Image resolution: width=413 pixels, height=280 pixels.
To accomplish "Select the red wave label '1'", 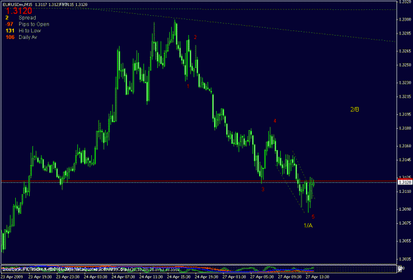I will coord(188,86).
